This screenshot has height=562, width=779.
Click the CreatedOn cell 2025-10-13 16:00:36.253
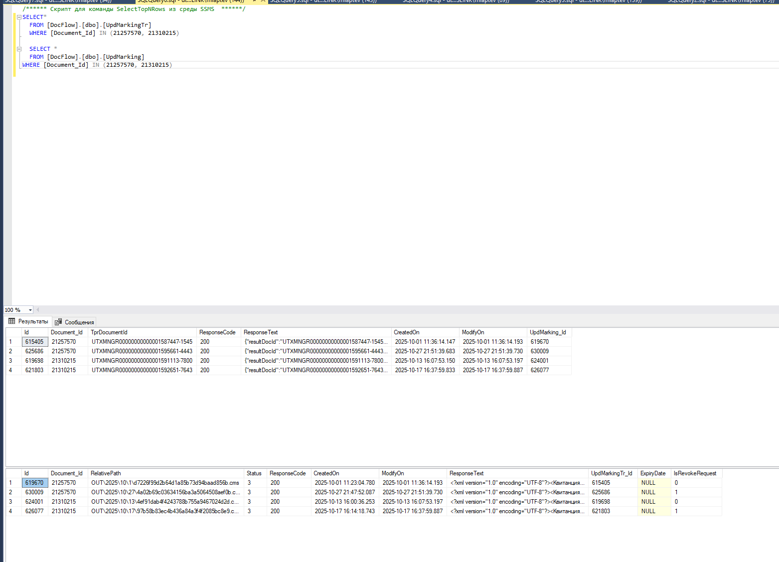coord(345,502)
